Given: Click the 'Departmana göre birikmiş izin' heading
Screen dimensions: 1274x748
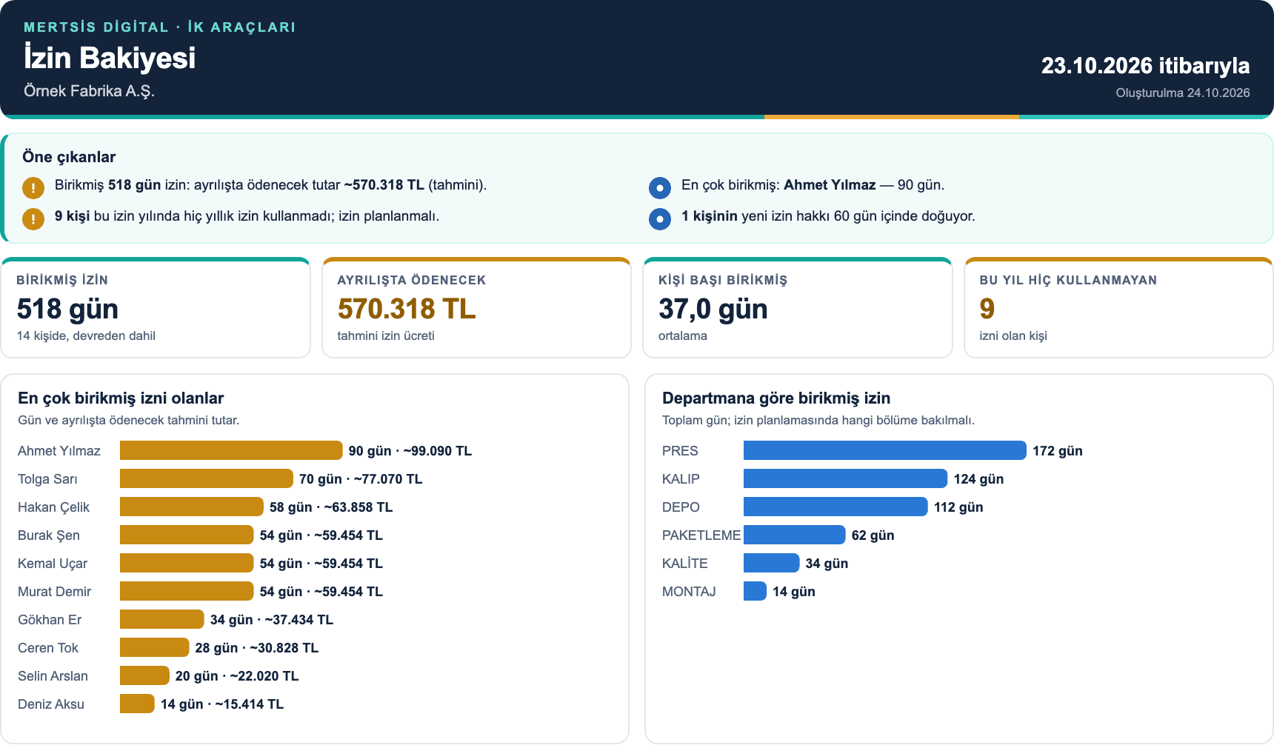Looking at the screenshot, I should pos(776,398).
